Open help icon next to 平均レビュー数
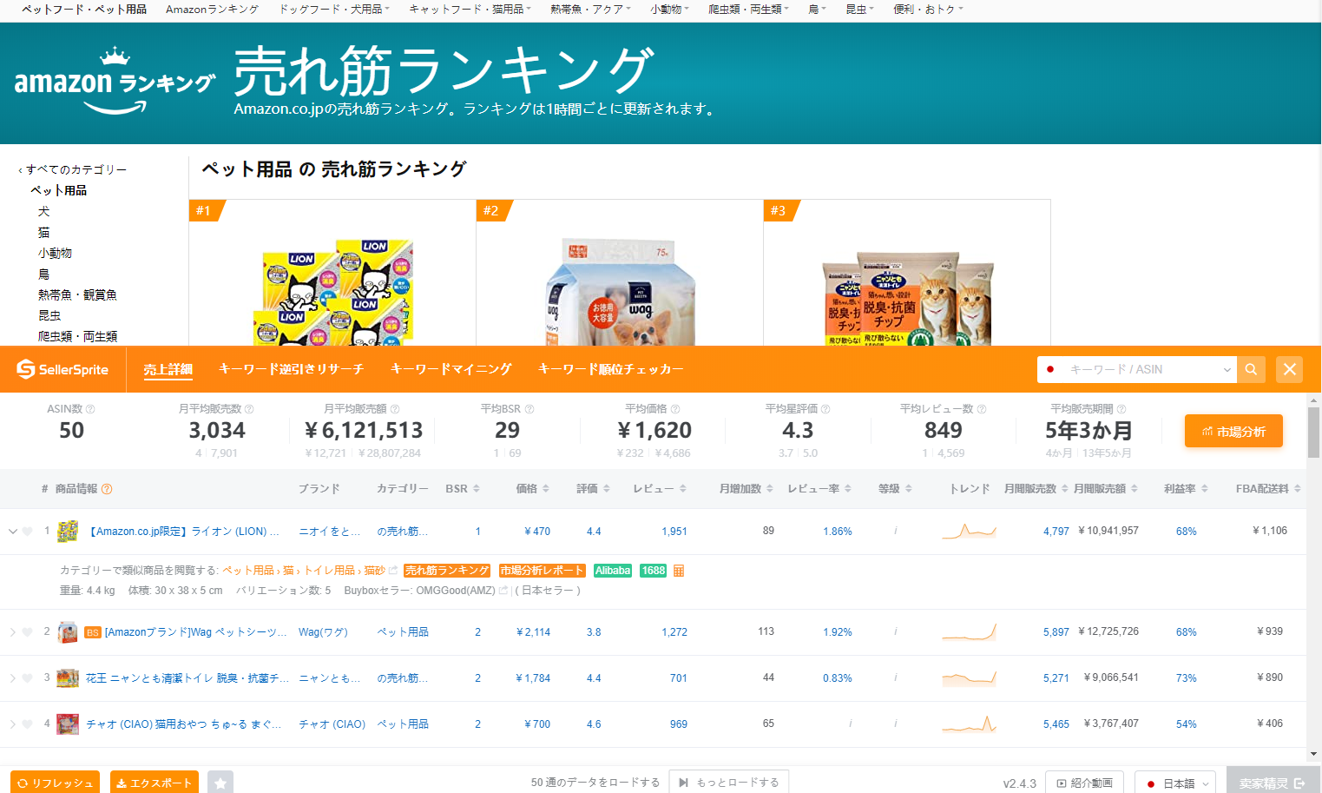Screen dimensions: 1322x793 982,409
